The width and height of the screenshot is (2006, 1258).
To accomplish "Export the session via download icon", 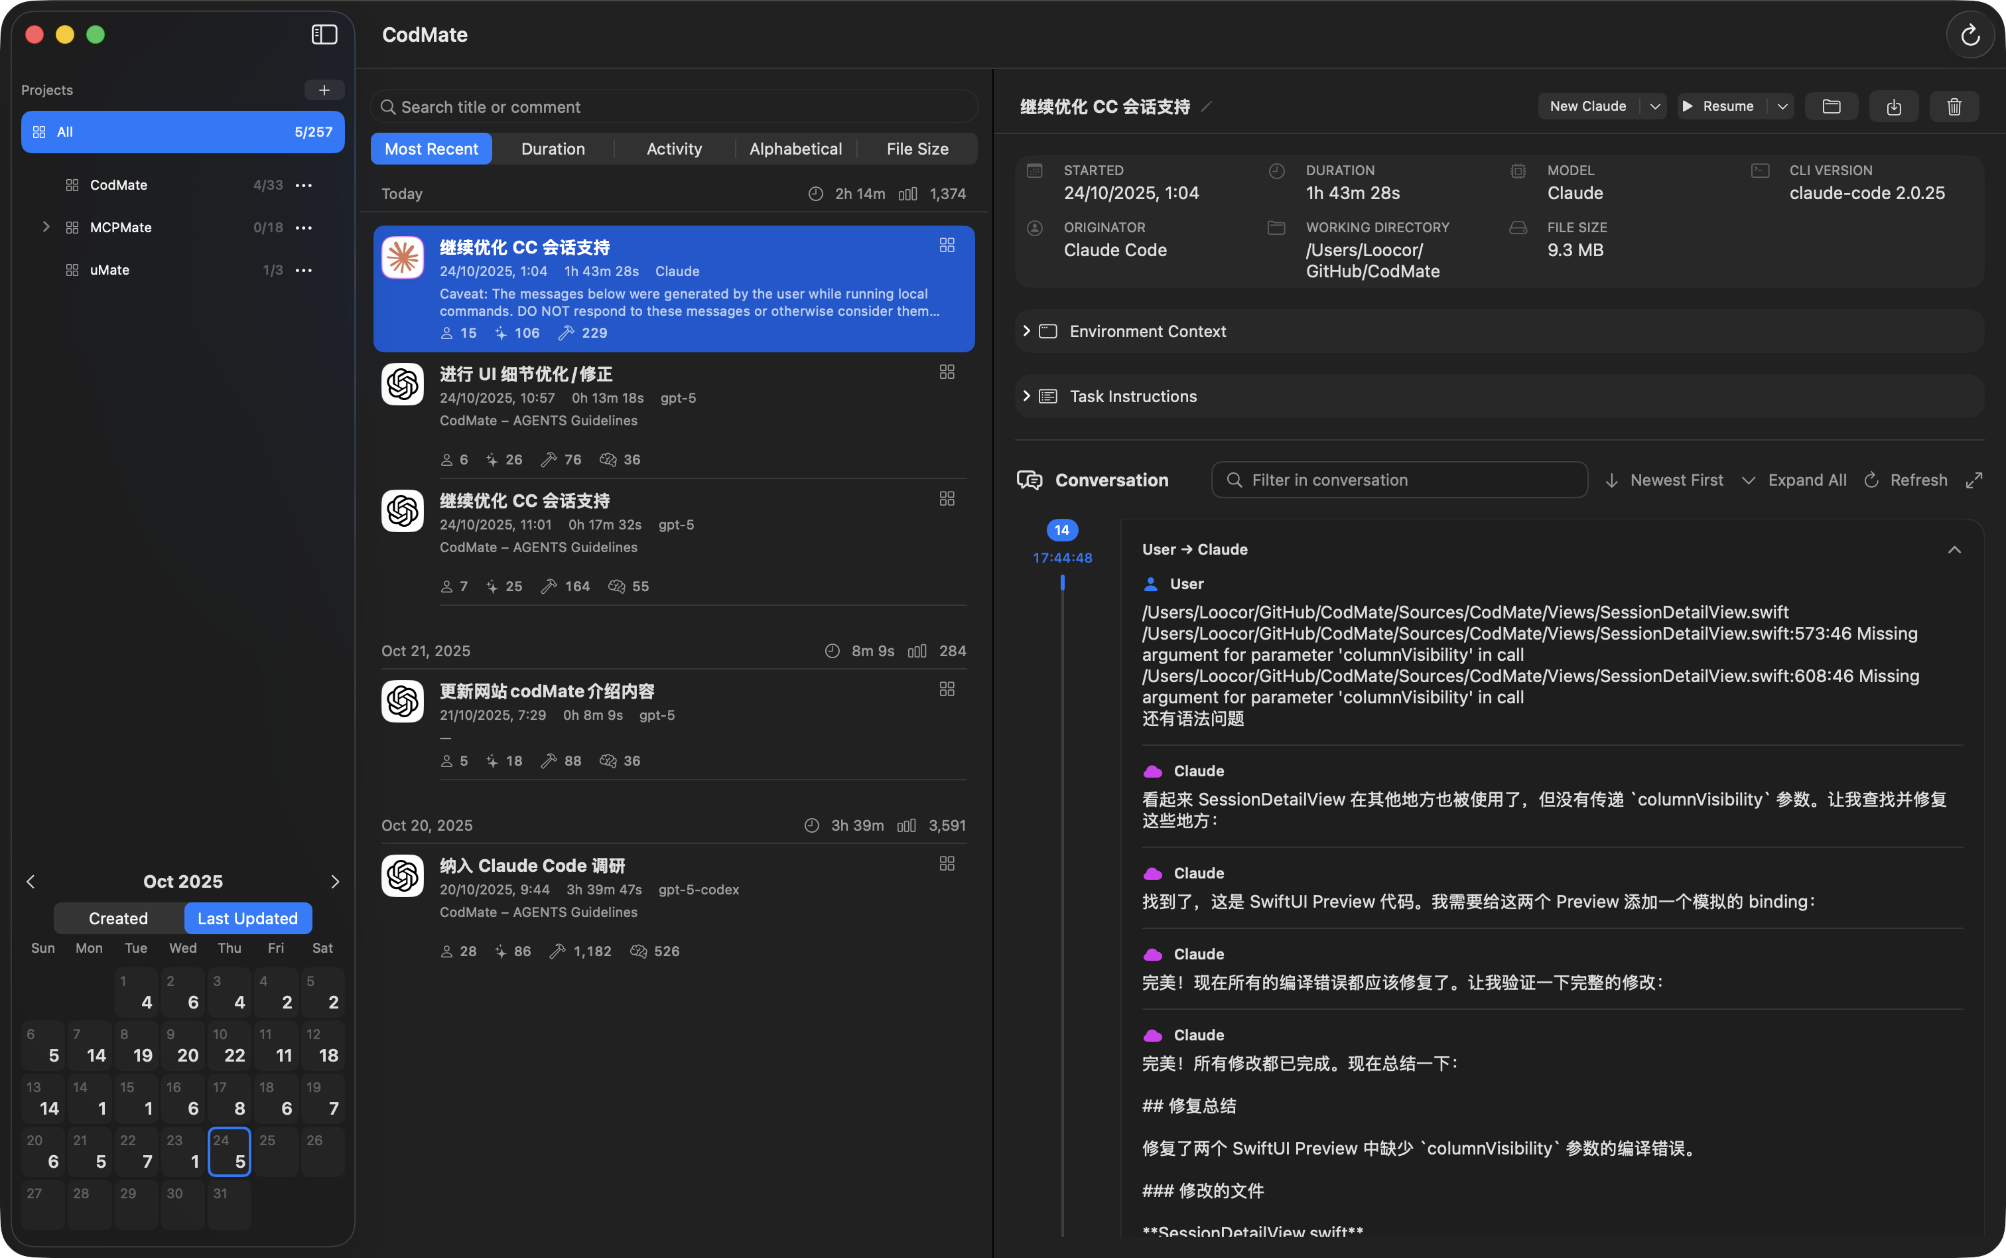I will point(1894,107).
